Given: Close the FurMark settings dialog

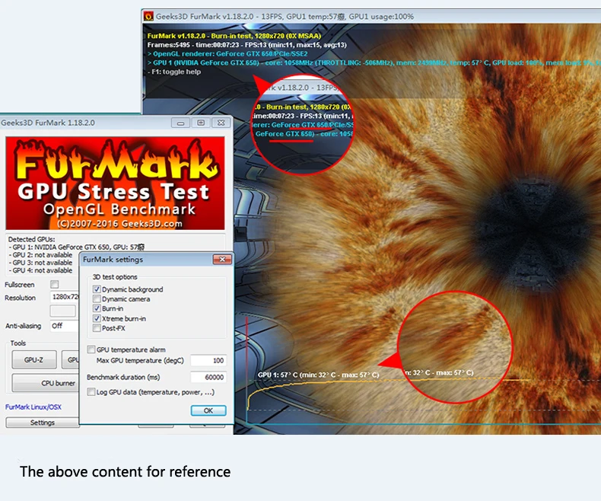Looking at the screenshot, I should pyautogui.click(x=222, y=260).
